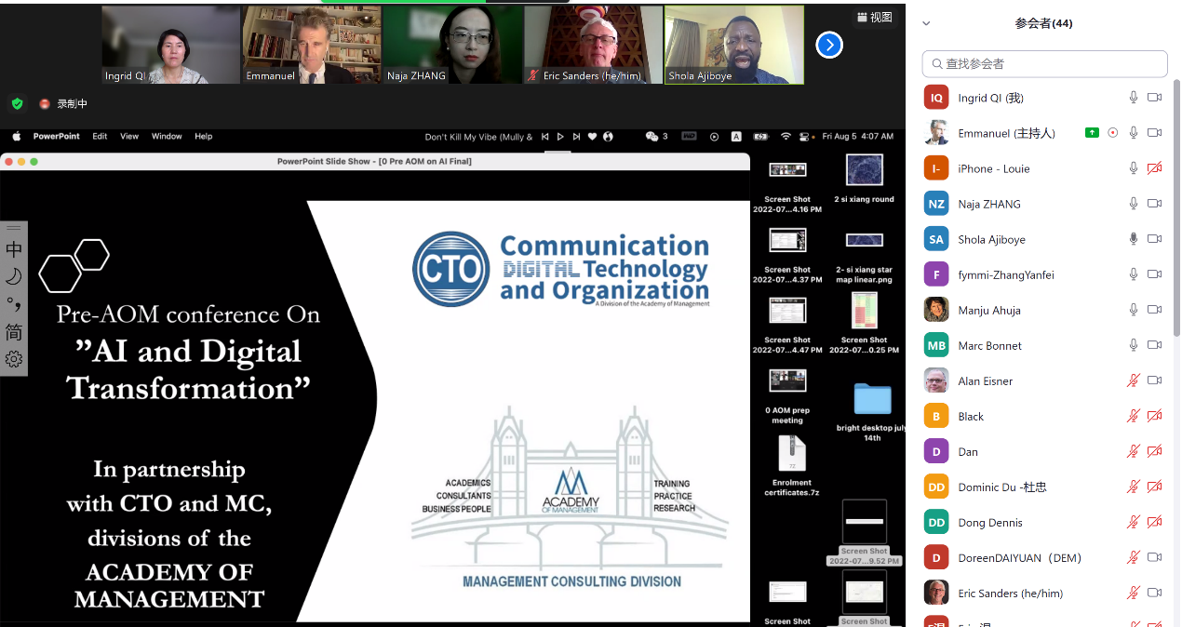Select 'bright desktop july 14th' folder
This screenshot has width=1182, height=627.
pos(871,411)
